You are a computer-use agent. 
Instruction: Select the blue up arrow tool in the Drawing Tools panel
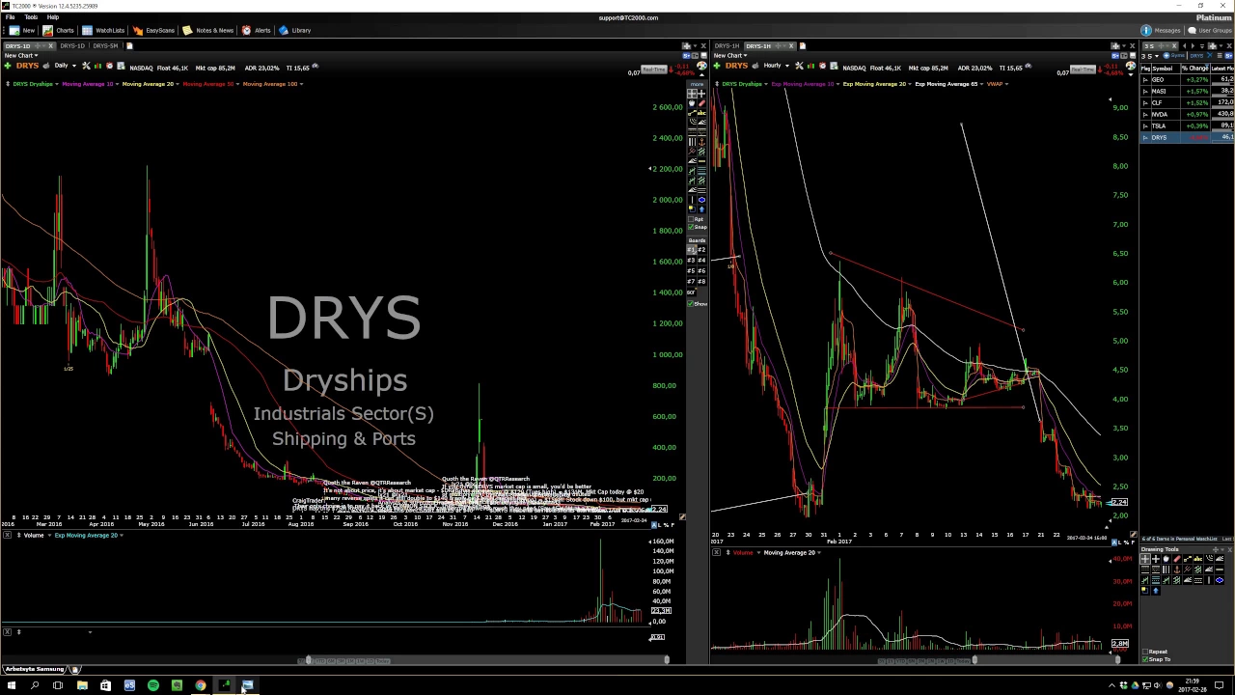click(x=1156, y=591)
